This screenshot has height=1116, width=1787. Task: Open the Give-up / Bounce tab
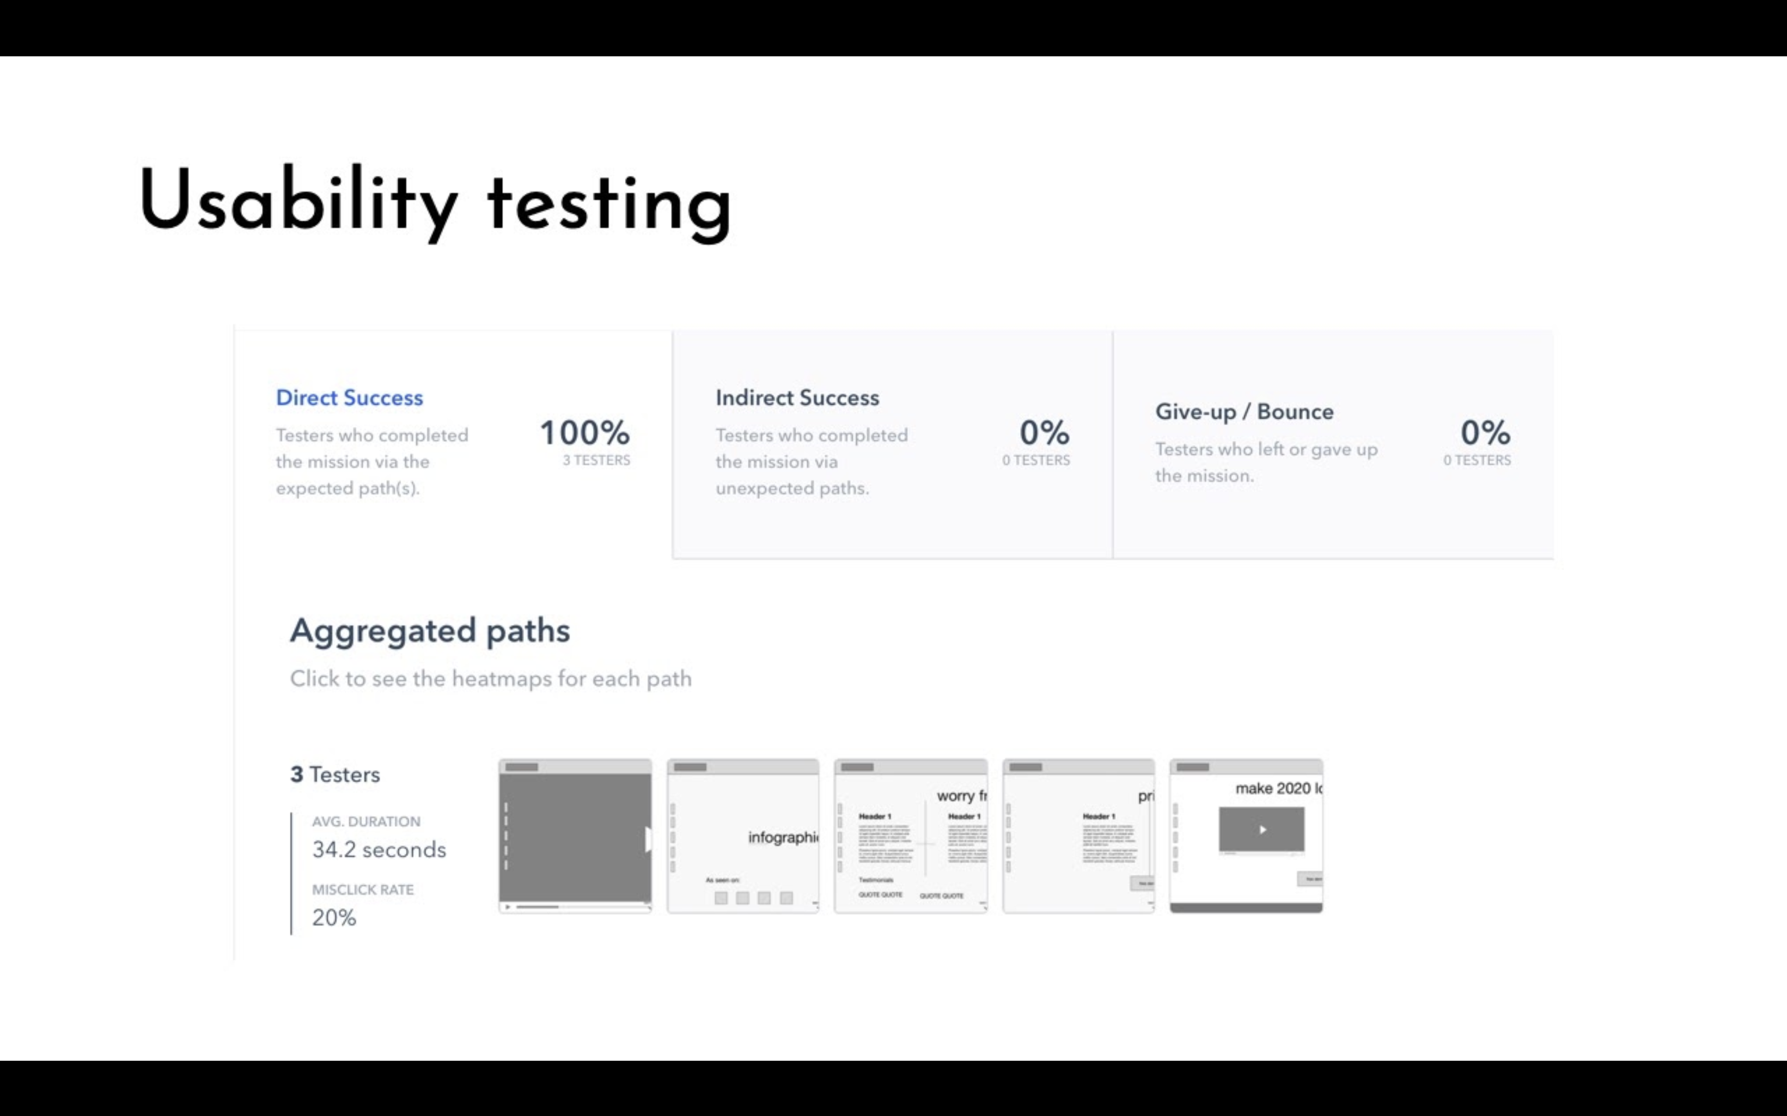point(1243,412)
